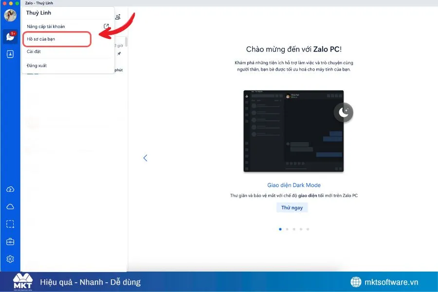Open the "Giao diện Dark Mode" link
The image size is (438, 292).
293,185
